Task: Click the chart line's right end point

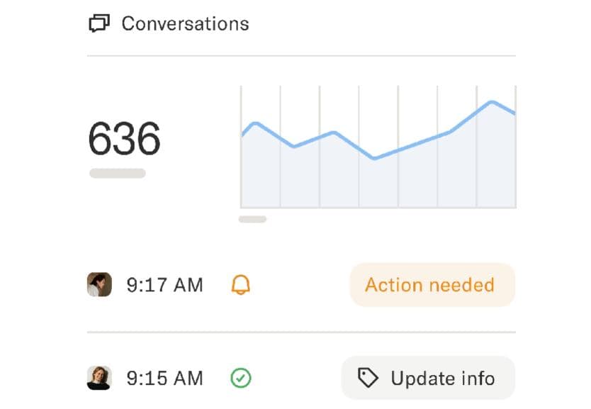Action: tap(514, 113)
